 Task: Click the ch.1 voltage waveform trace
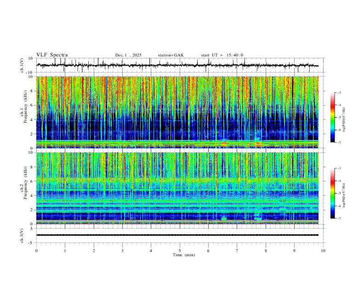click(x=177, y=65)
